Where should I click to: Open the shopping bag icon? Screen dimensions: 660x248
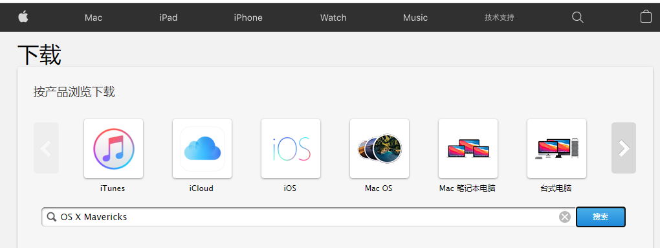pyautogui.click(x=646, y=17)
